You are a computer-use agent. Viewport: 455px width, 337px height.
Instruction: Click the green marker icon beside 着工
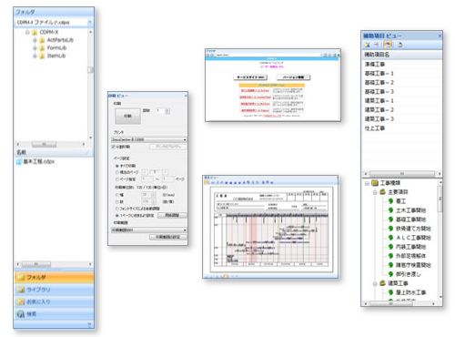[391, 201]
